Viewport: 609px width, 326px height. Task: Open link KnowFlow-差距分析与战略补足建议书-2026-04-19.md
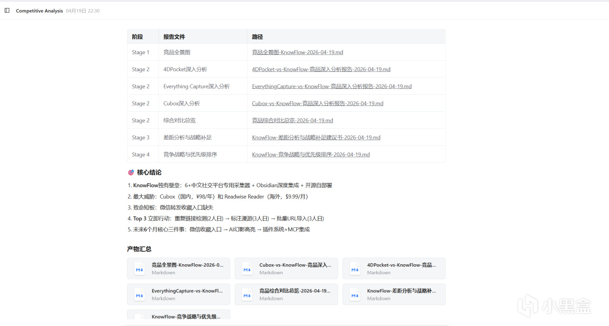(316, 138)
